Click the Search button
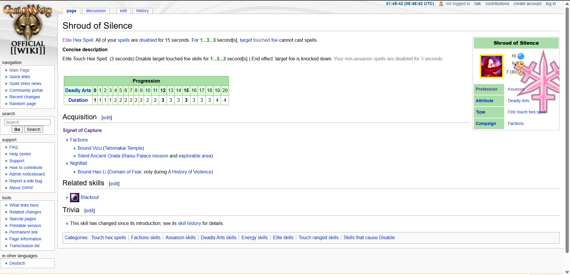 coord(34,129)
